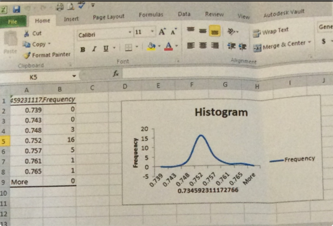Align text left
This screenshot has width=333, height=226.
point(191,45)
